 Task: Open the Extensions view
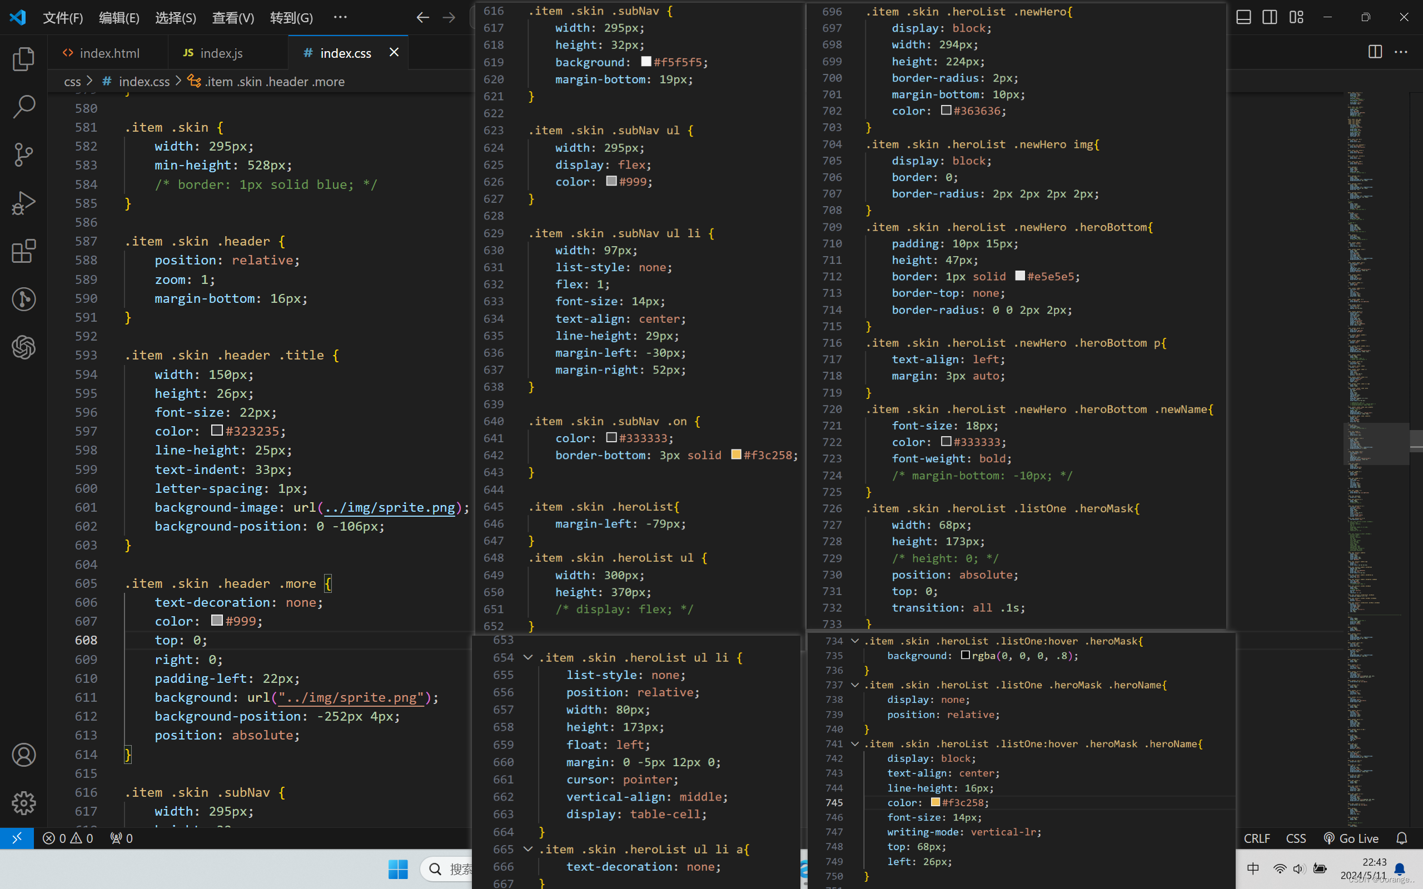23,251
